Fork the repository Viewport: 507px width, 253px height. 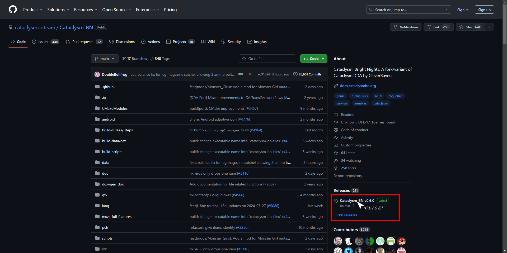(438, 27)
